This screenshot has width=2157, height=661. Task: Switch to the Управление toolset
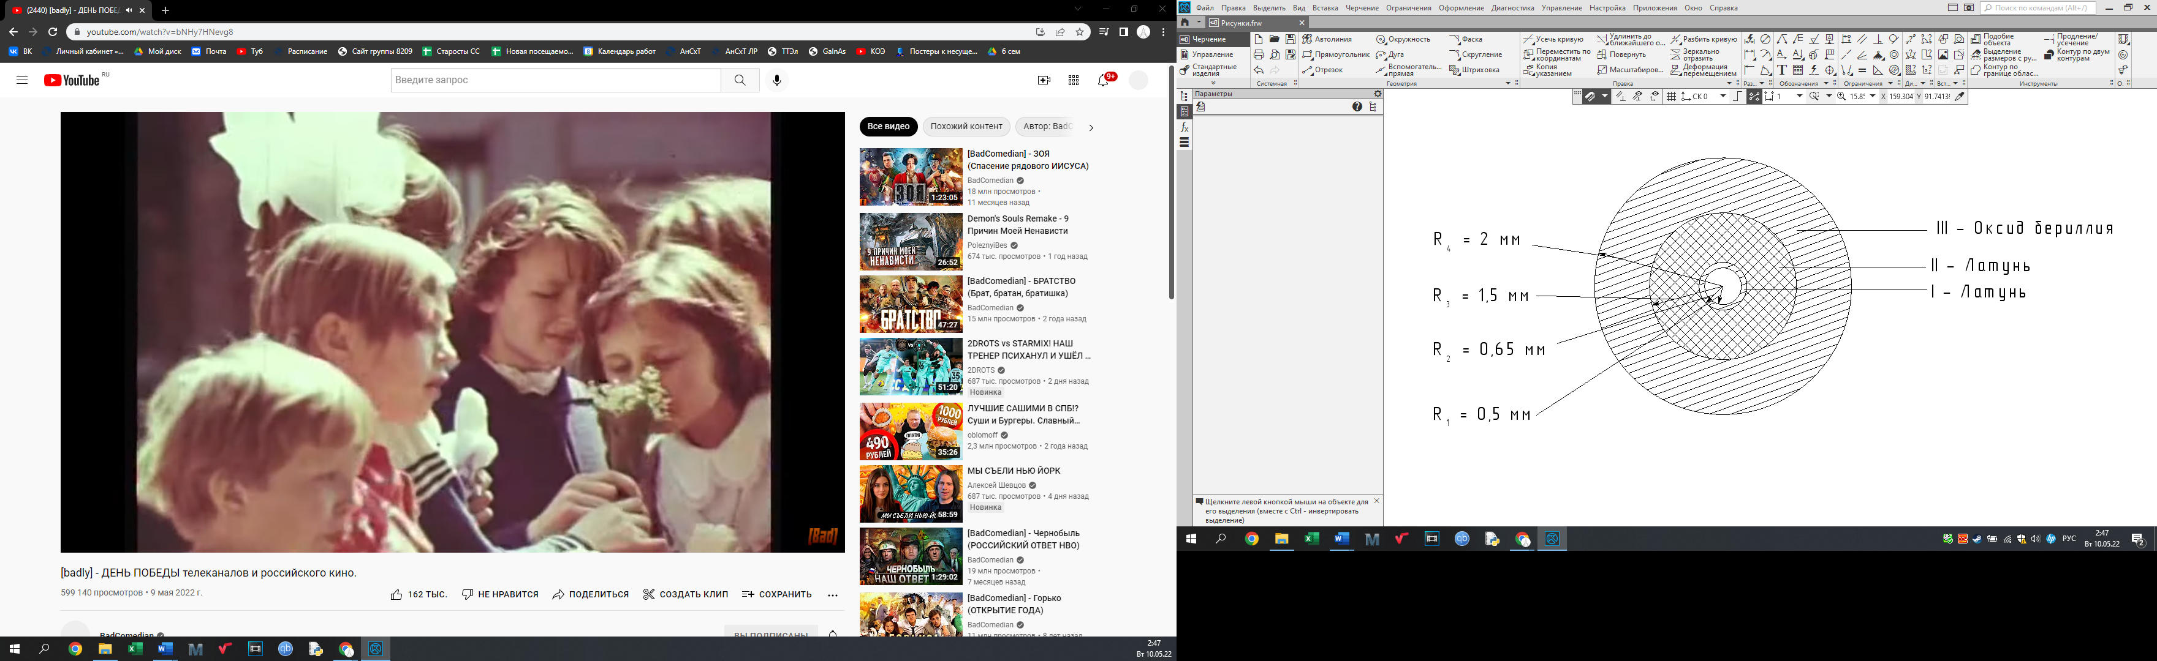(1213, 54)
